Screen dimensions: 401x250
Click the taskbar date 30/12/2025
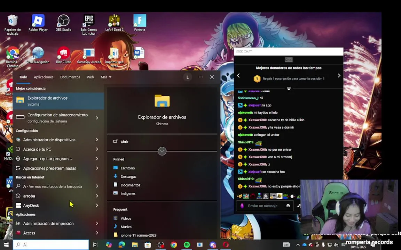tap(358, 247)
